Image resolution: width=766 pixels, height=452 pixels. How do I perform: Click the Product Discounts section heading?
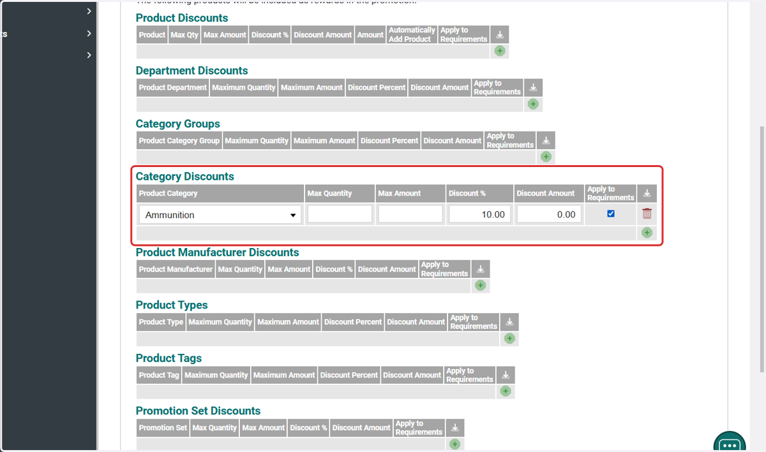pyautogui.click(x=182, y=18)
